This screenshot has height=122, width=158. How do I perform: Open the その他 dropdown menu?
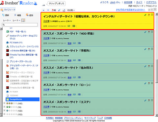click(71, 10)
